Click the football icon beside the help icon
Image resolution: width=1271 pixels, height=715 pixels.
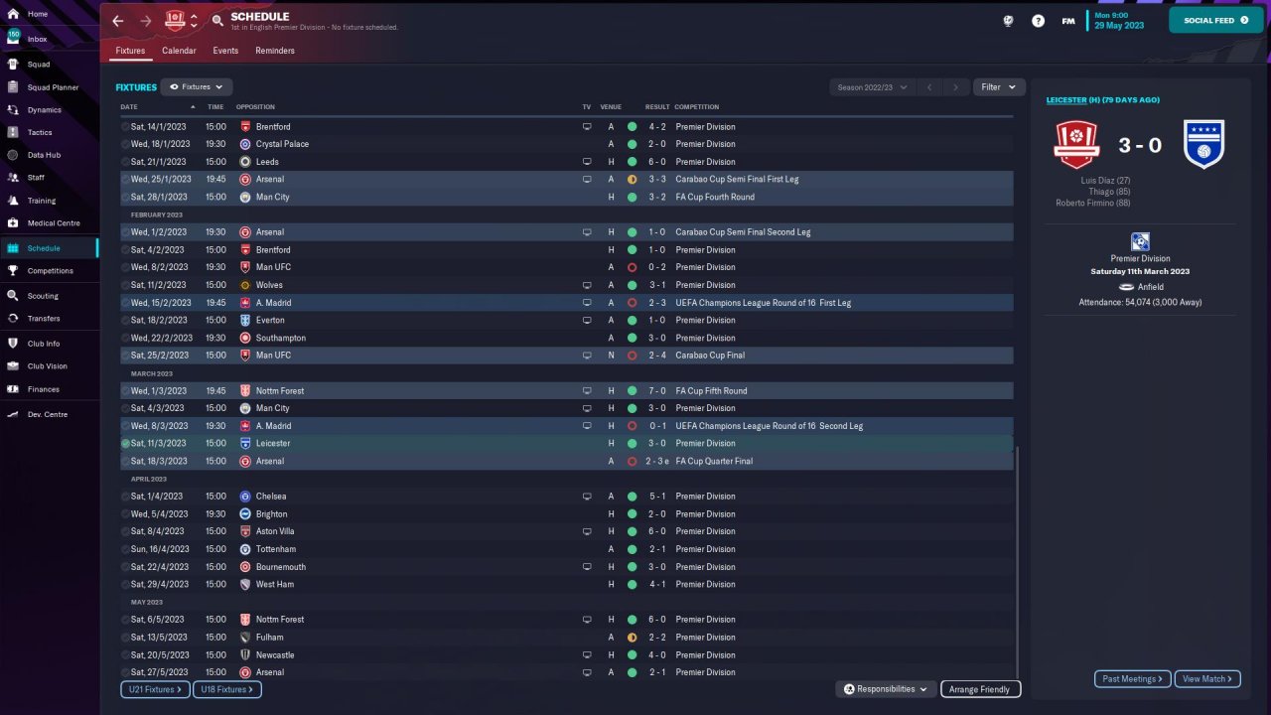(x=1009, y=21)
